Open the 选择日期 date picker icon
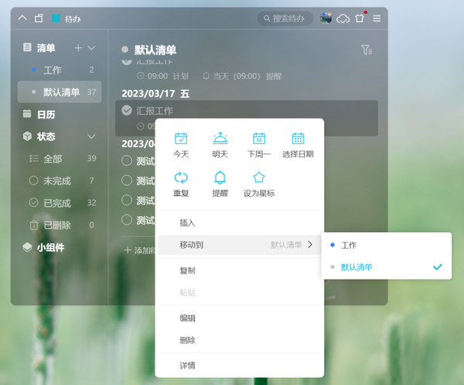Screen dimensions: 464x385 pos(298,139)
